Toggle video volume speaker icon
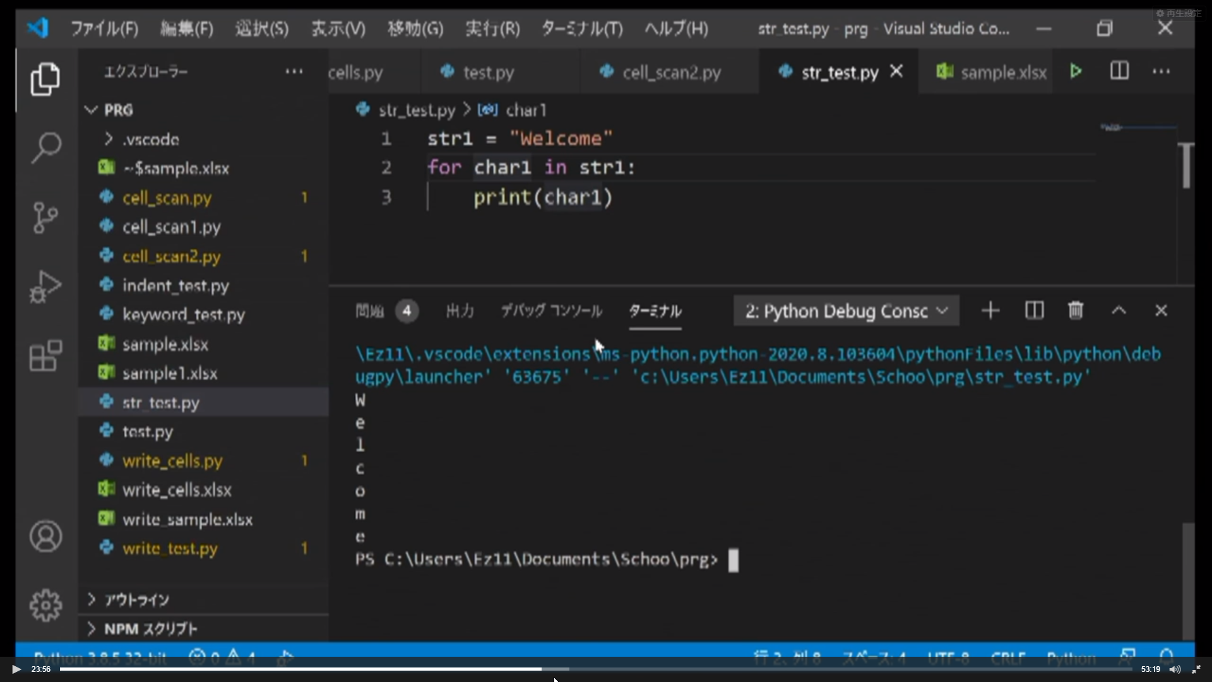 click(1175, 669)
